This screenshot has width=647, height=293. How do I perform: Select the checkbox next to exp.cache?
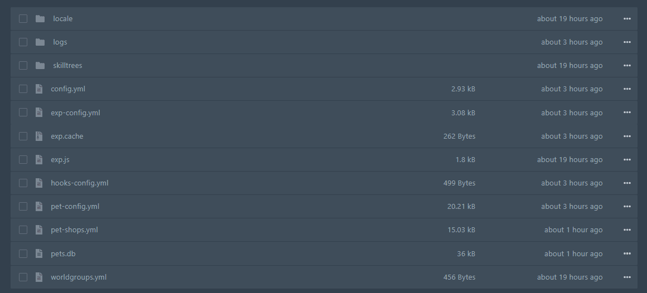click(x=23, y=136)
